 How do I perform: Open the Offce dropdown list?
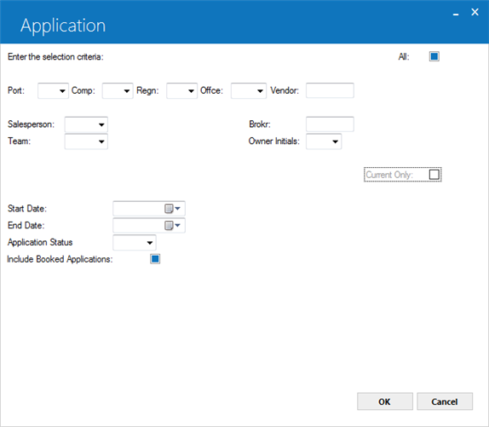pyautogui.click(x=249, y=90)
